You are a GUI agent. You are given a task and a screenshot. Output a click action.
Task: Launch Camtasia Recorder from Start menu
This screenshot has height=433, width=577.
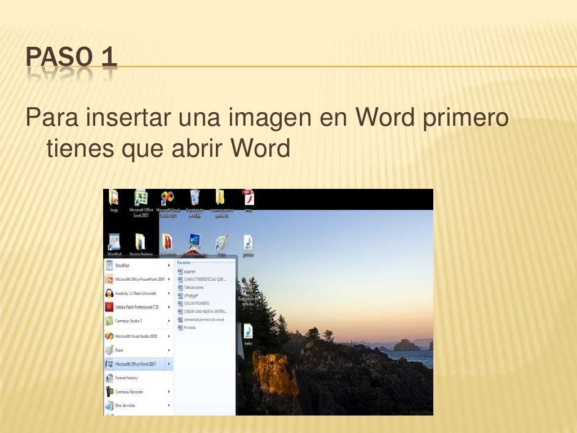pyautogui.click(x=138, y=392)
